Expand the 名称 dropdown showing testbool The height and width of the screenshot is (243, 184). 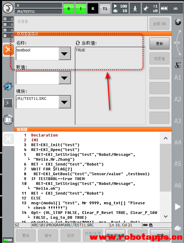click(64, 54)
